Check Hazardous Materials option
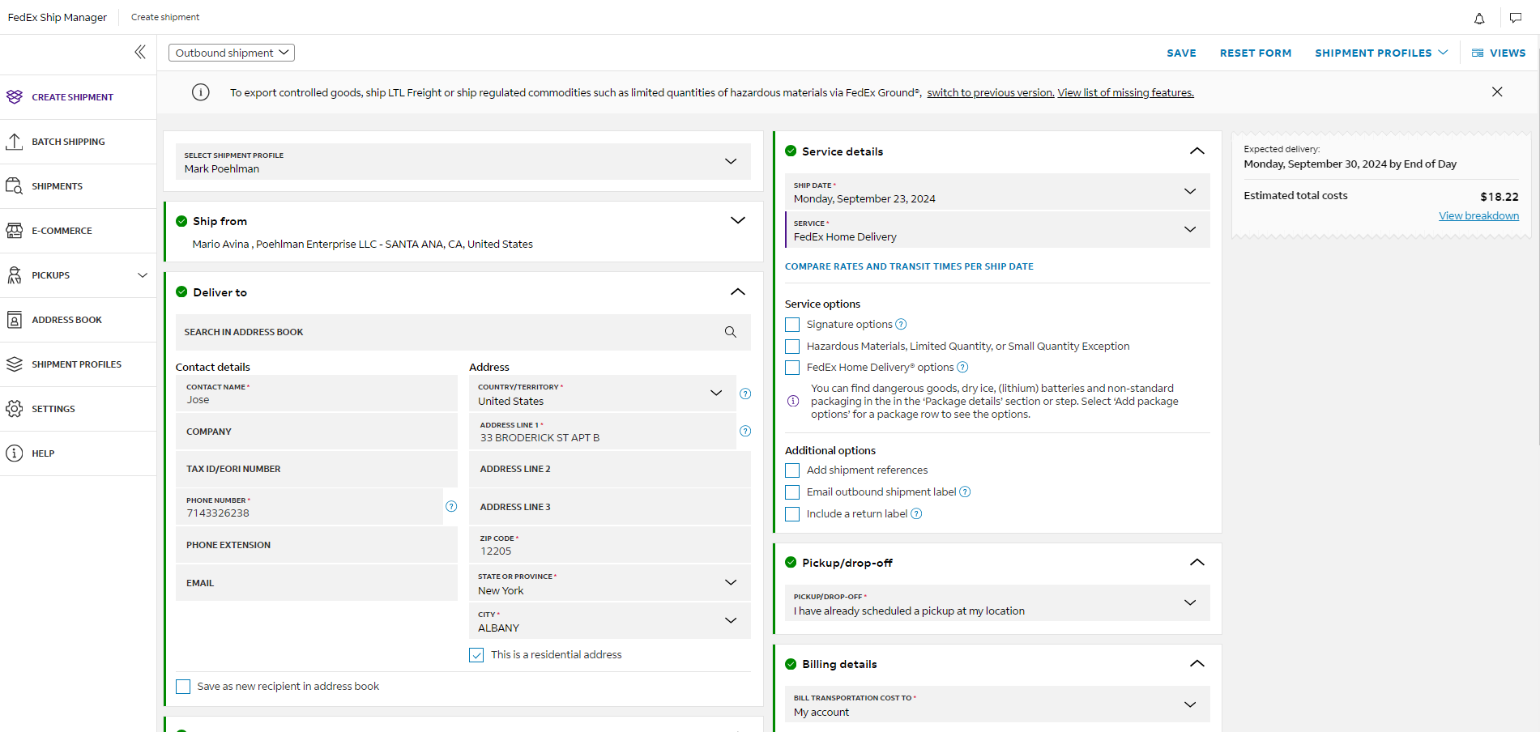Image resolution: width=1540 pixels, height=732 pixels. 792,347
